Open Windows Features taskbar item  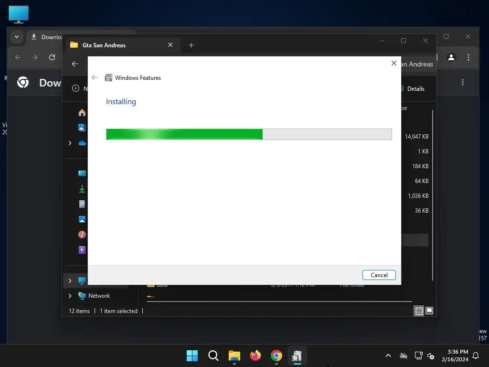pyautogui.click(x=297, y=356)
